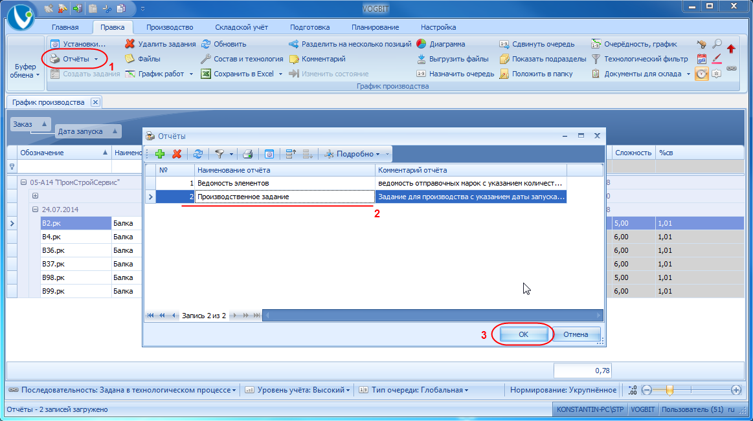Open the Главная ribbon tab
The height and width of the screenshot is (421, 753).
click(65, 27)
